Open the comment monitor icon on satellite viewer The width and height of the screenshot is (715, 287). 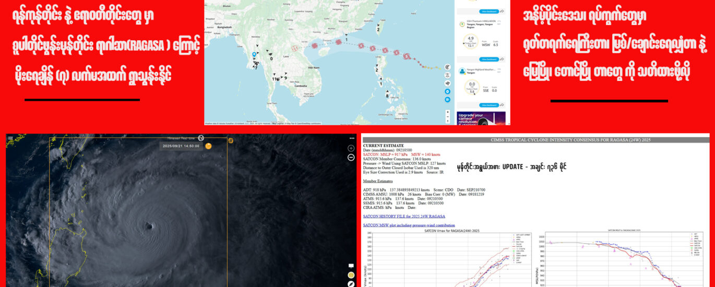tap(351, 266)
